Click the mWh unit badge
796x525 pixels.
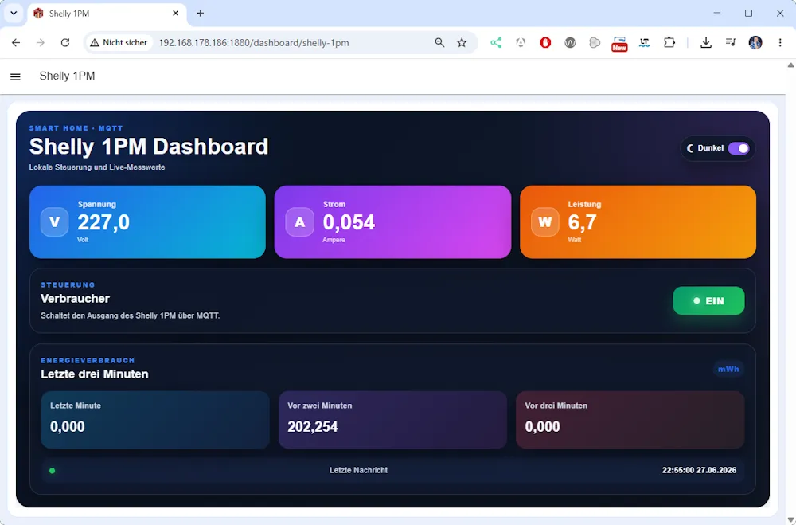pyautogui.click(x=728, y=369)
